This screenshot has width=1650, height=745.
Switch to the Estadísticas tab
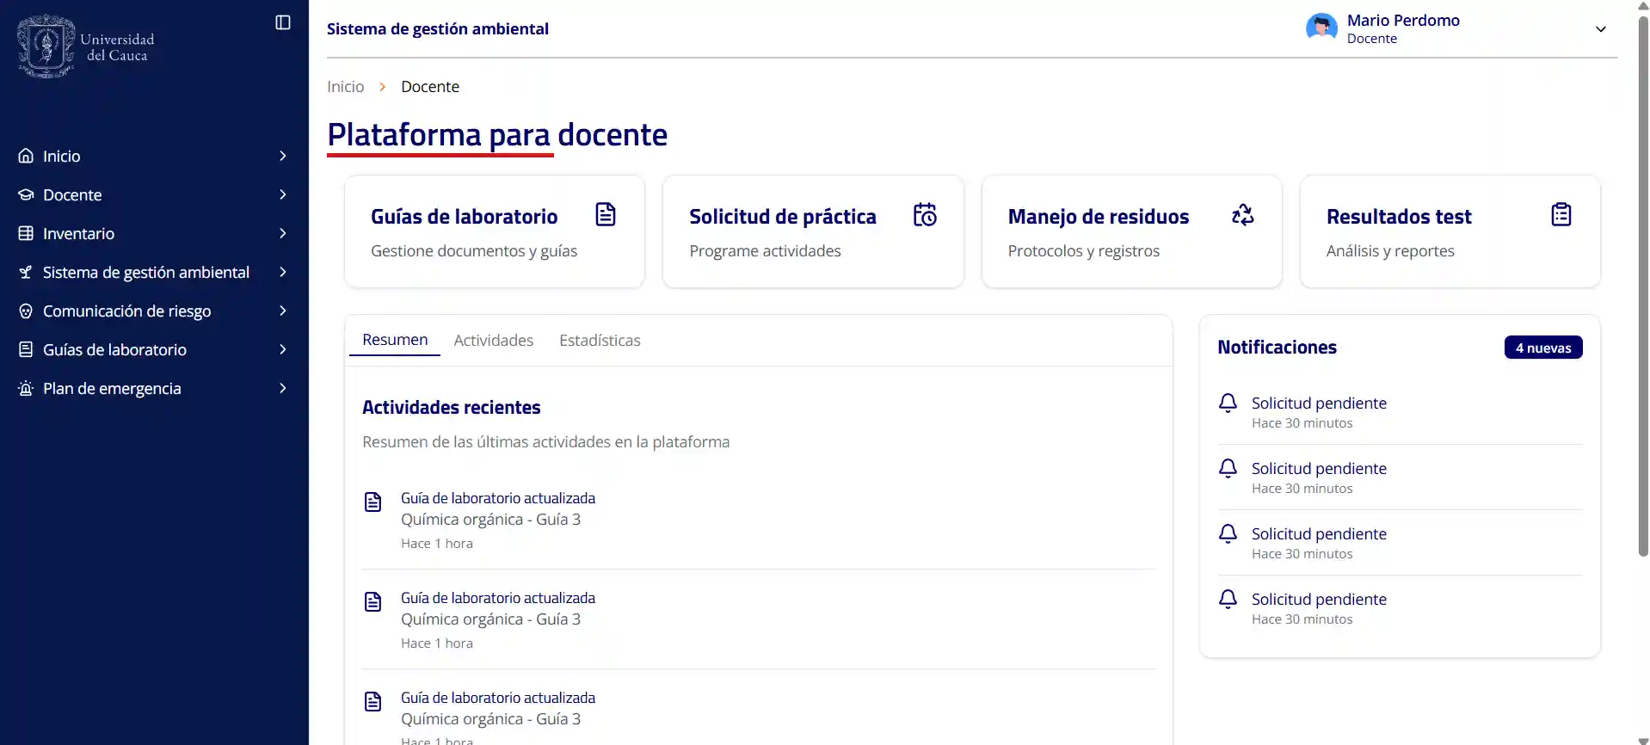click(600, 341)
